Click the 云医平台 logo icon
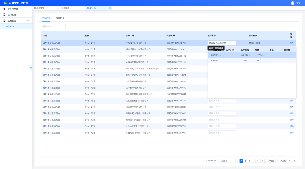The width and height of the screenshot is (305, 169). coord(5,3)
